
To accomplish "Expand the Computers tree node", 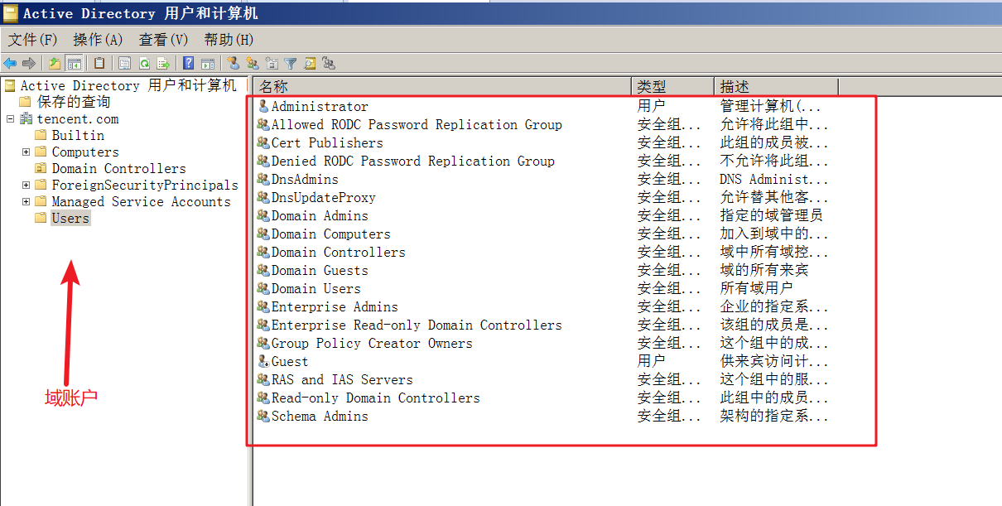I will (x=26, y=152).
